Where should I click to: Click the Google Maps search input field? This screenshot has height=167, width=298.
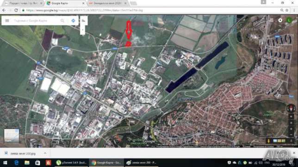36,20
